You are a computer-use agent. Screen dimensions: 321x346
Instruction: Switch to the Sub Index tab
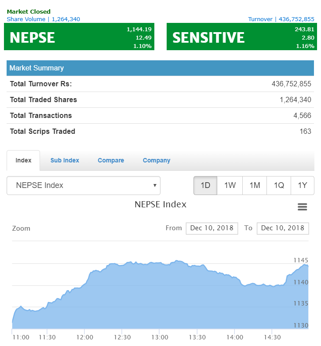(65, 160)
